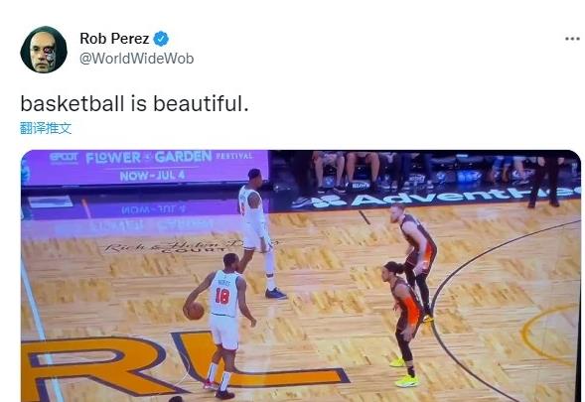Click the white-jersey player near the sideline
585x402 pixels.
(259, 233)
